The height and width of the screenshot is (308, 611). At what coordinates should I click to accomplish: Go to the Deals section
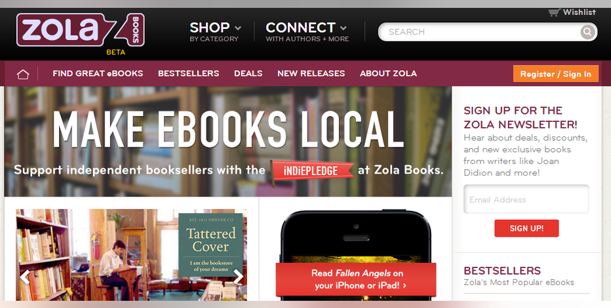(x=248, y=73)
